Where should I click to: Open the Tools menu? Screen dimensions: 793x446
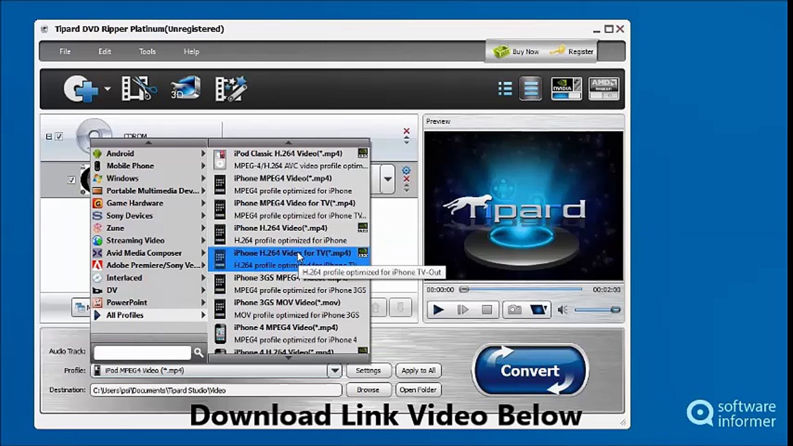point(147,51)
